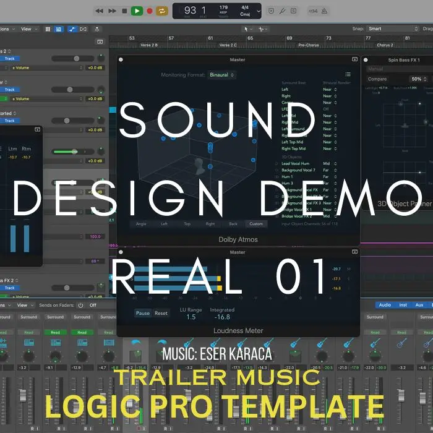Toggle the Metronome click icon

point(325,11)
